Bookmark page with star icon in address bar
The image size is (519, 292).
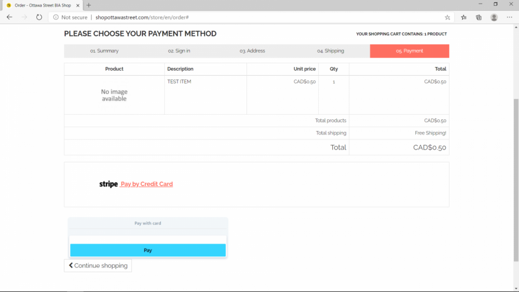[447, 17]
